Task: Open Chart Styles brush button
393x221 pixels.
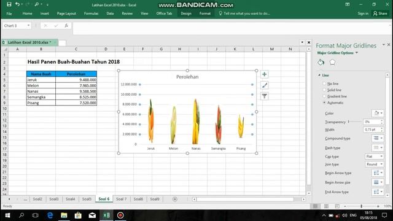Action: [264, 85]
